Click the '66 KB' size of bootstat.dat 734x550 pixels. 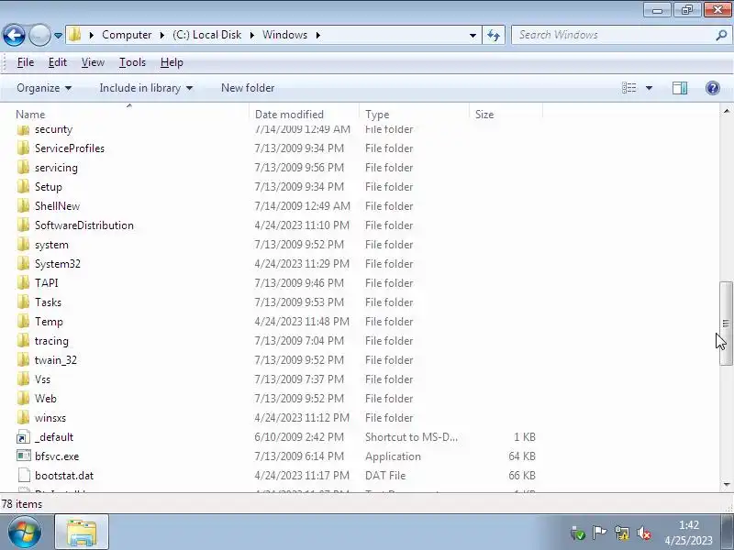pyautogui.click(x=522, y=475)
